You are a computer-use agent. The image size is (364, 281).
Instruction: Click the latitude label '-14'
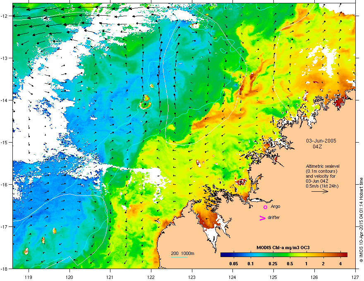tap(4, 100)
